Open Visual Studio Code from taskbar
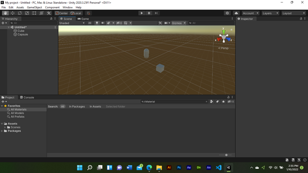Image resolution: width=308 pixels, height=173 pixels. pyautogui.click(x=218, y=168)
